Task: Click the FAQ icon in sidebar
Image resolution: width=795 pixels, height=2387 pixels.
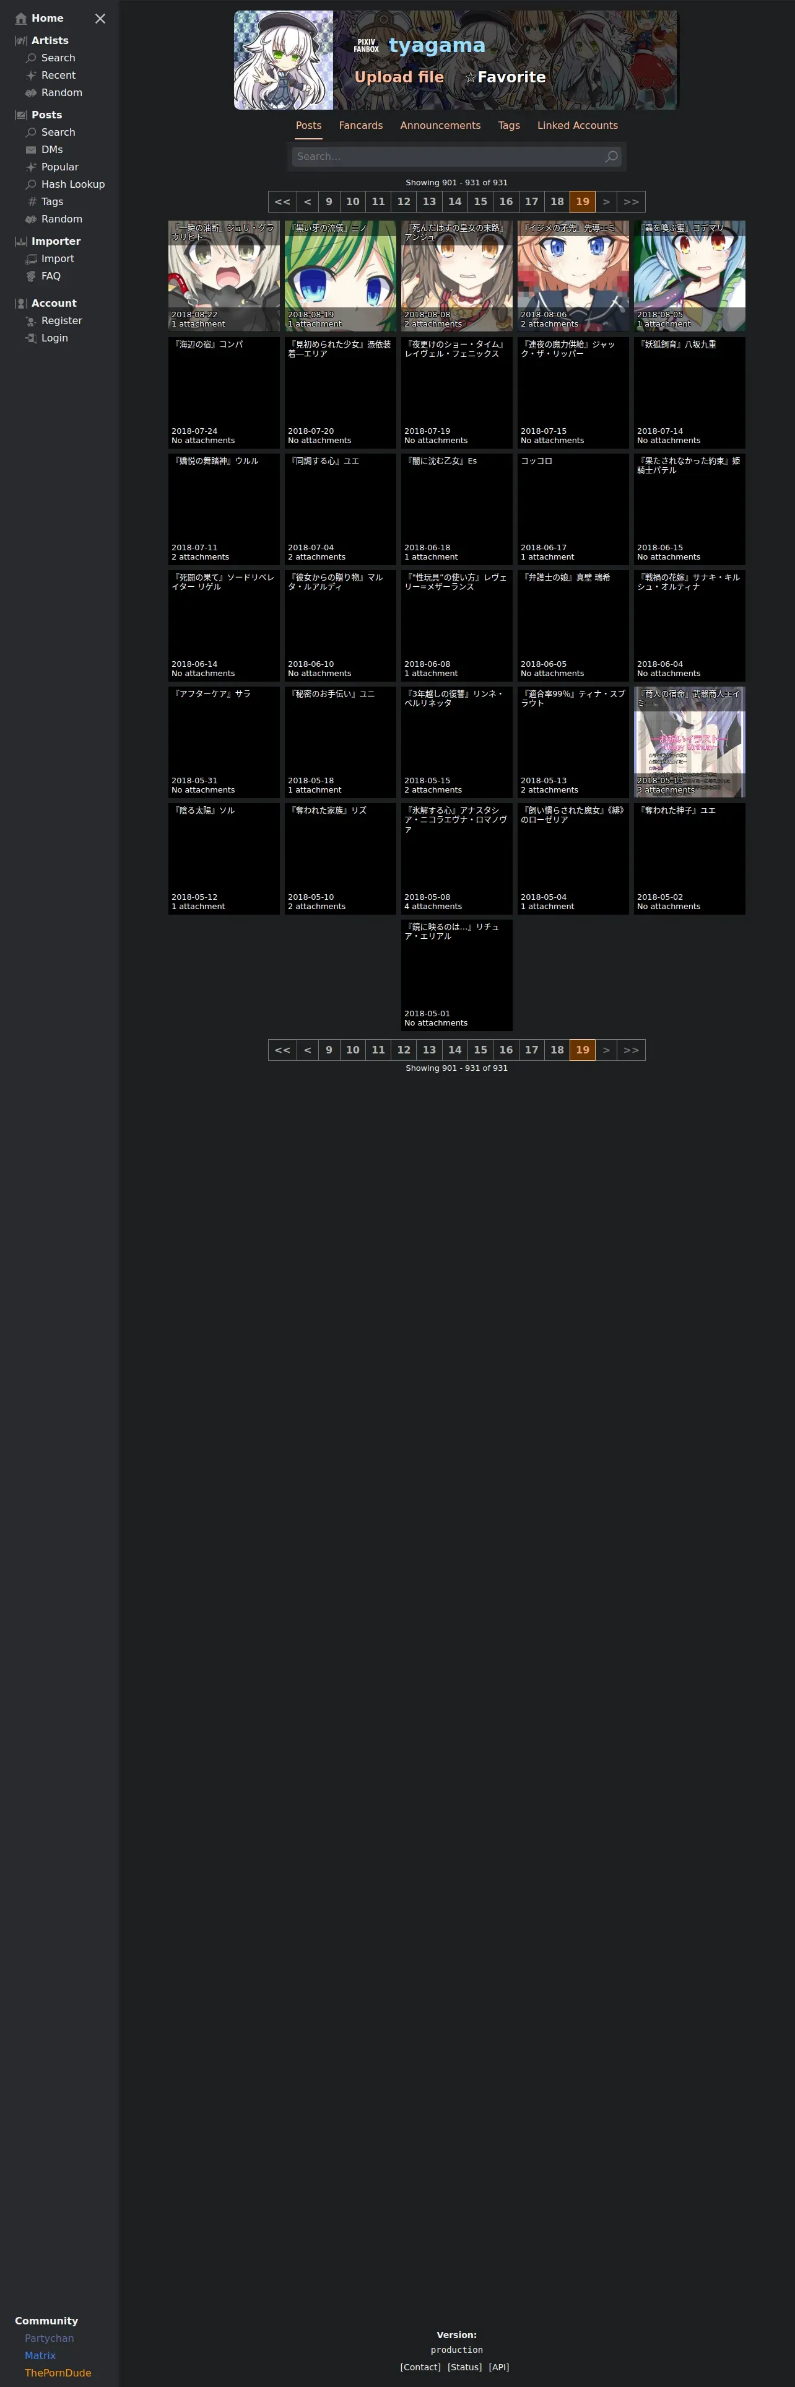Action: click(x=32, y=276)
